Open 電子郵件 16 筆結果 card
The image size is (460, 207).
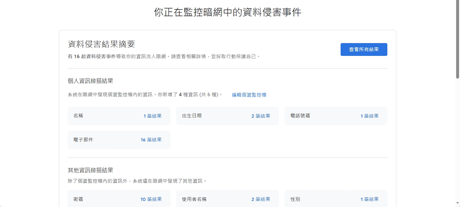pyautogui.click(x=119, y=140)
